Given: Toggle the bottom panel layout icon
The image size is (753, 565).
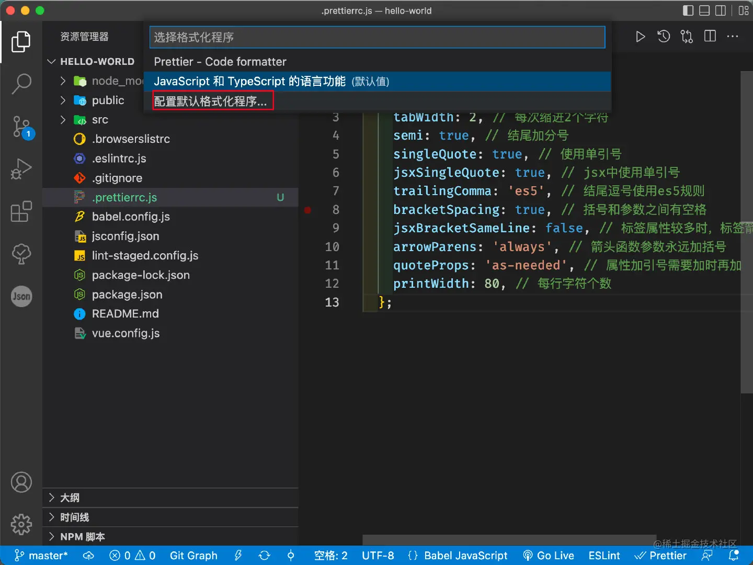Looking at the screenshot, I should (704, 10).
